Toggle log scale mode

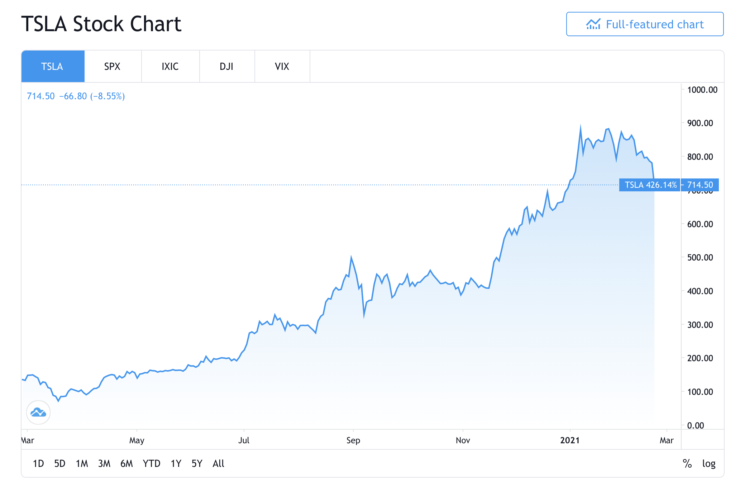(708, 464)
